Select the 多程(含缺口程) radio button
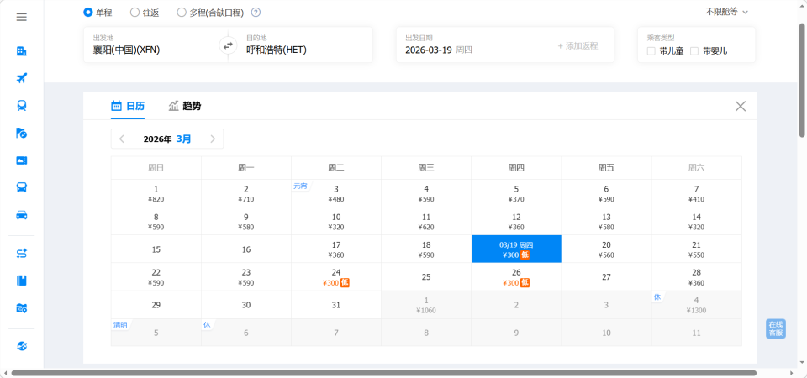 pyautogui.click(x=182, y=13)
